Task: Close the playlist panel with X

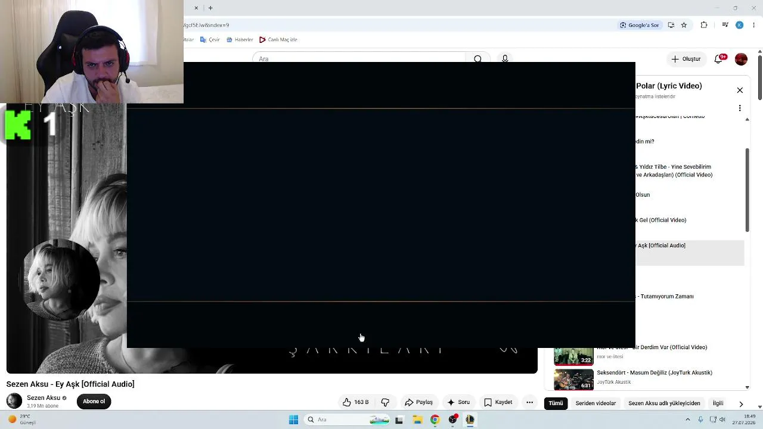Action: coord(740,91)
